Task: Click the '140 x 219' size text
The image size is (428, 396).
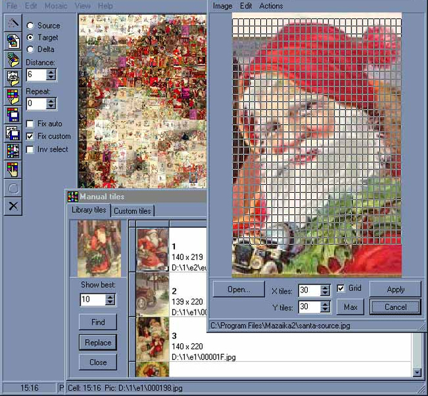Action: tap(188, 257)
